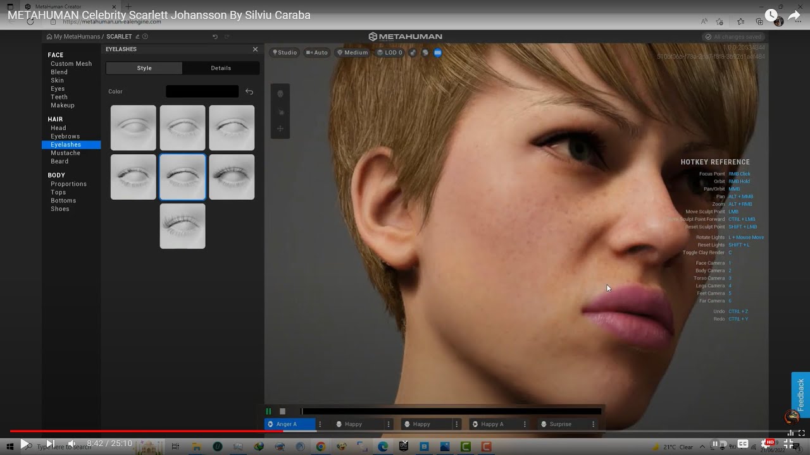Open options menu for first Happy pose
Image resolution: width=810 pixels, height=455 pixels.
[x=389, y=424]
